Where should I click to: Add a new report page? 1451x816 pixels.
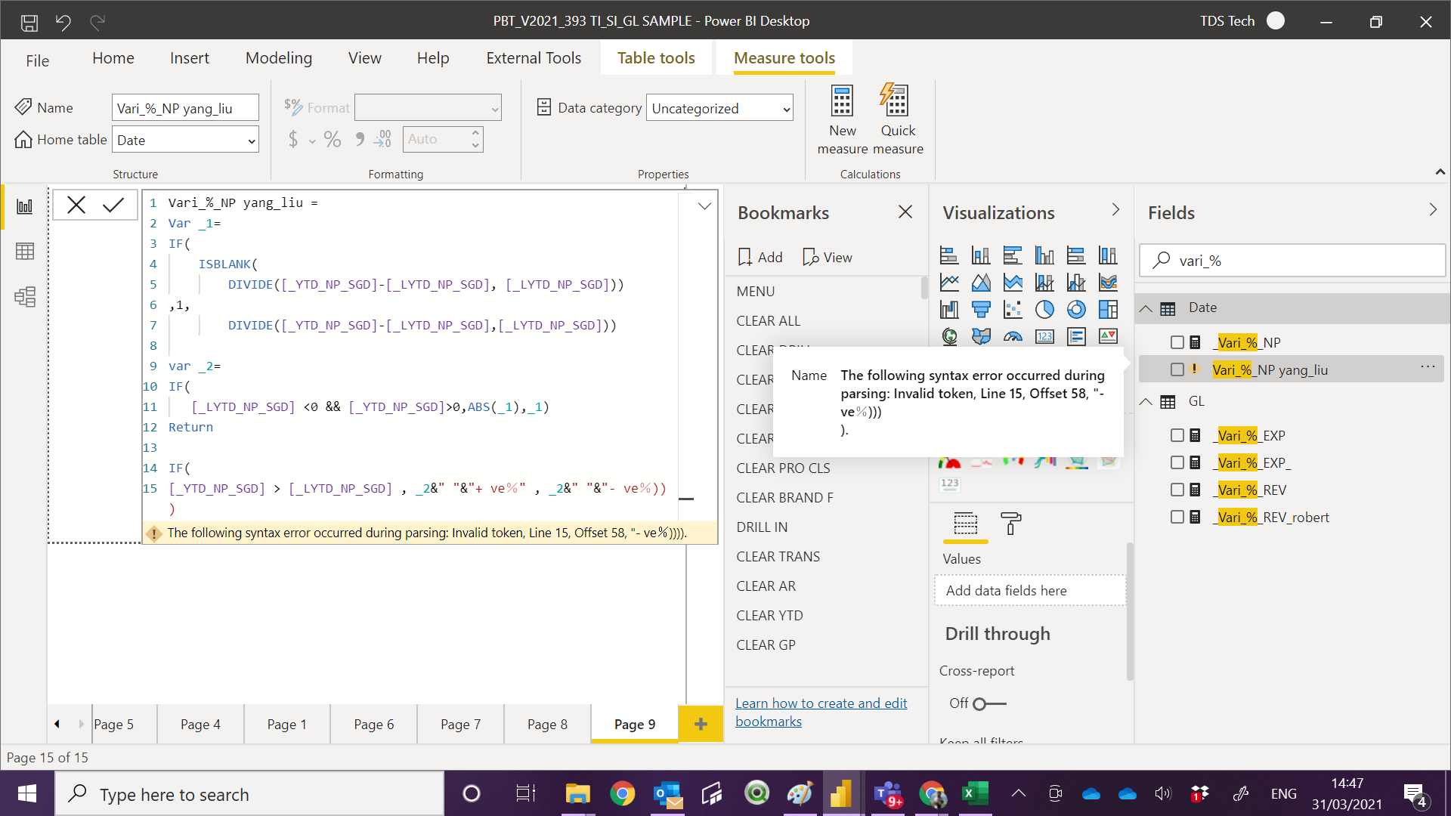point(701,724)
